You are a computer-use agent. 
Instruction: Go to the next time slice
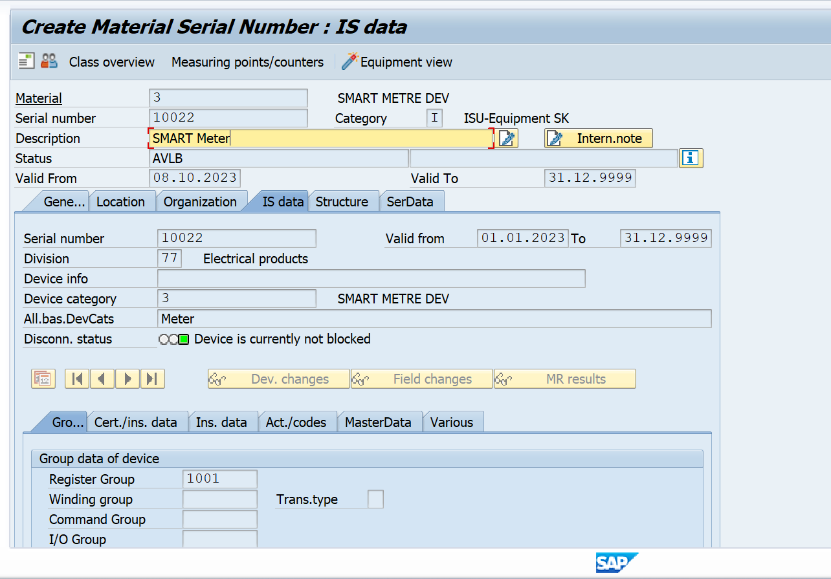click(127, 378)
